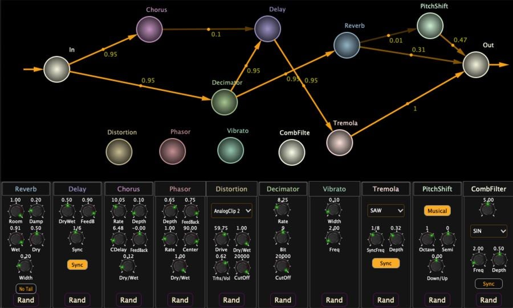Click the Tremola node in the graph

tap(340, 142)
